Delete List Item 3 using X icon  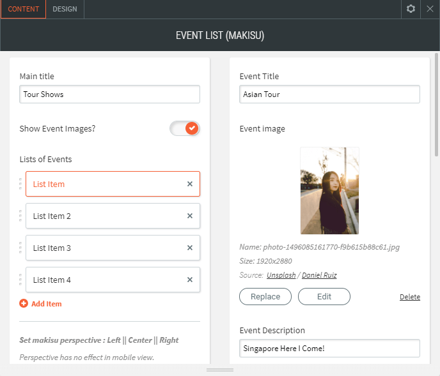(x=190, y=248)
